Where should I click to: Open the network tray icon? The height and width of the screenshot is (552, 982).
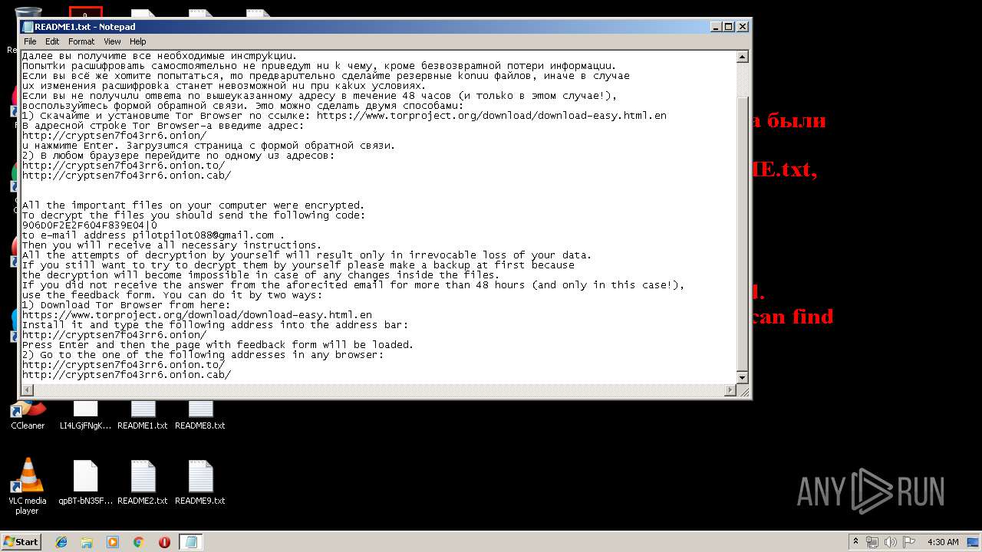(x=872, y=542)
